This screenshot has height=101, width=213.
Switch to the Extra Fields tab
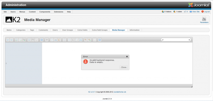pyautogui.click(x=83, y=30)
